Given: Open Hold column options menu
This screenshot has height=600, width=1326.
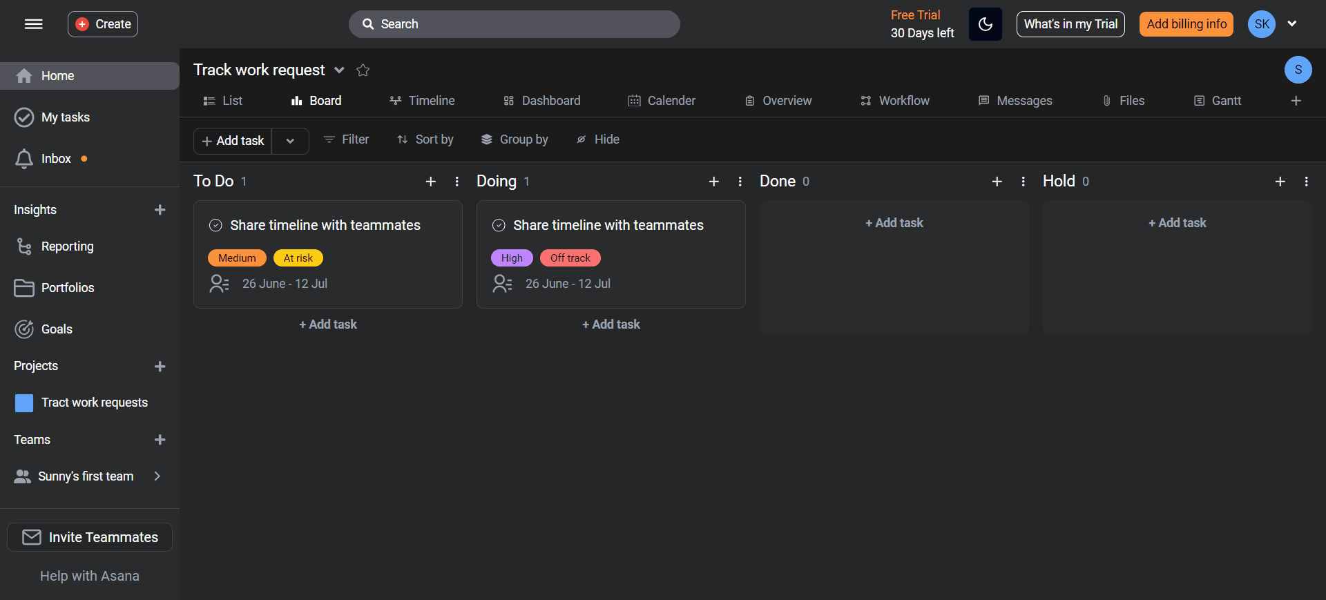Looking at the screenshot, I should click(x=1306, y=181).
